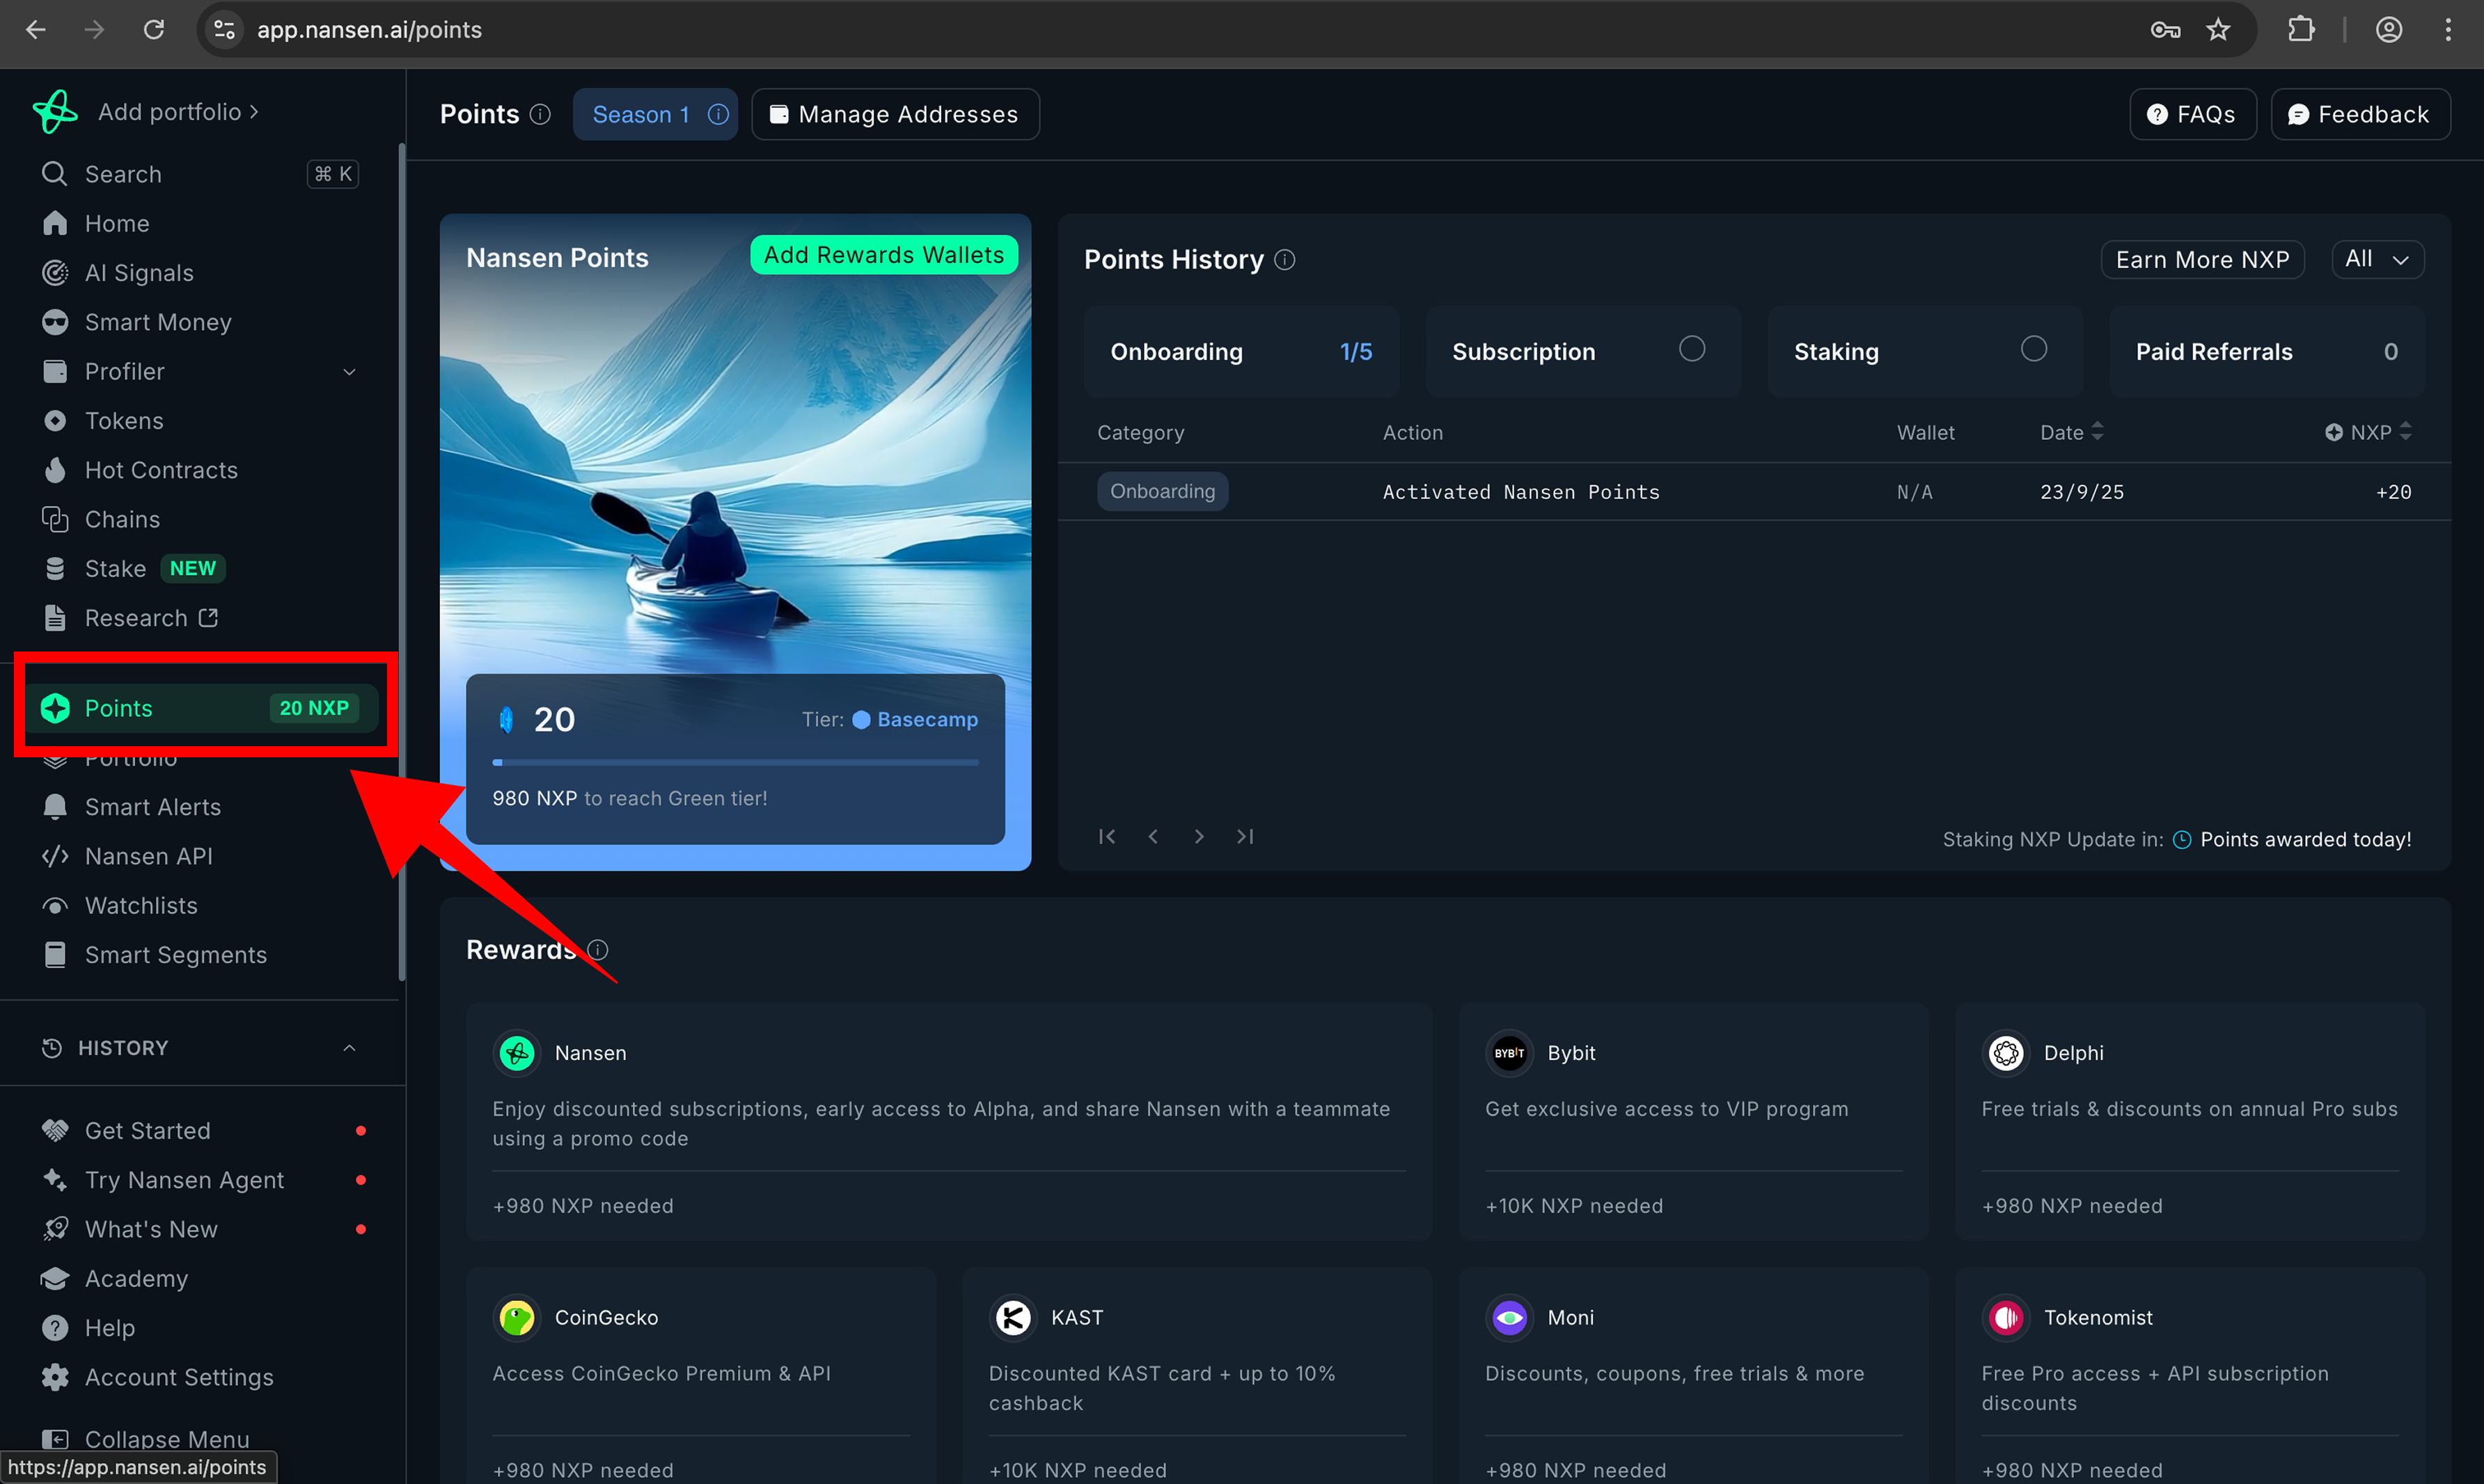Viewport: 2484px width, 1484px height.
Task: Click the Nansen logo icon
Action: pyautogui.click(x=55, y=111)
